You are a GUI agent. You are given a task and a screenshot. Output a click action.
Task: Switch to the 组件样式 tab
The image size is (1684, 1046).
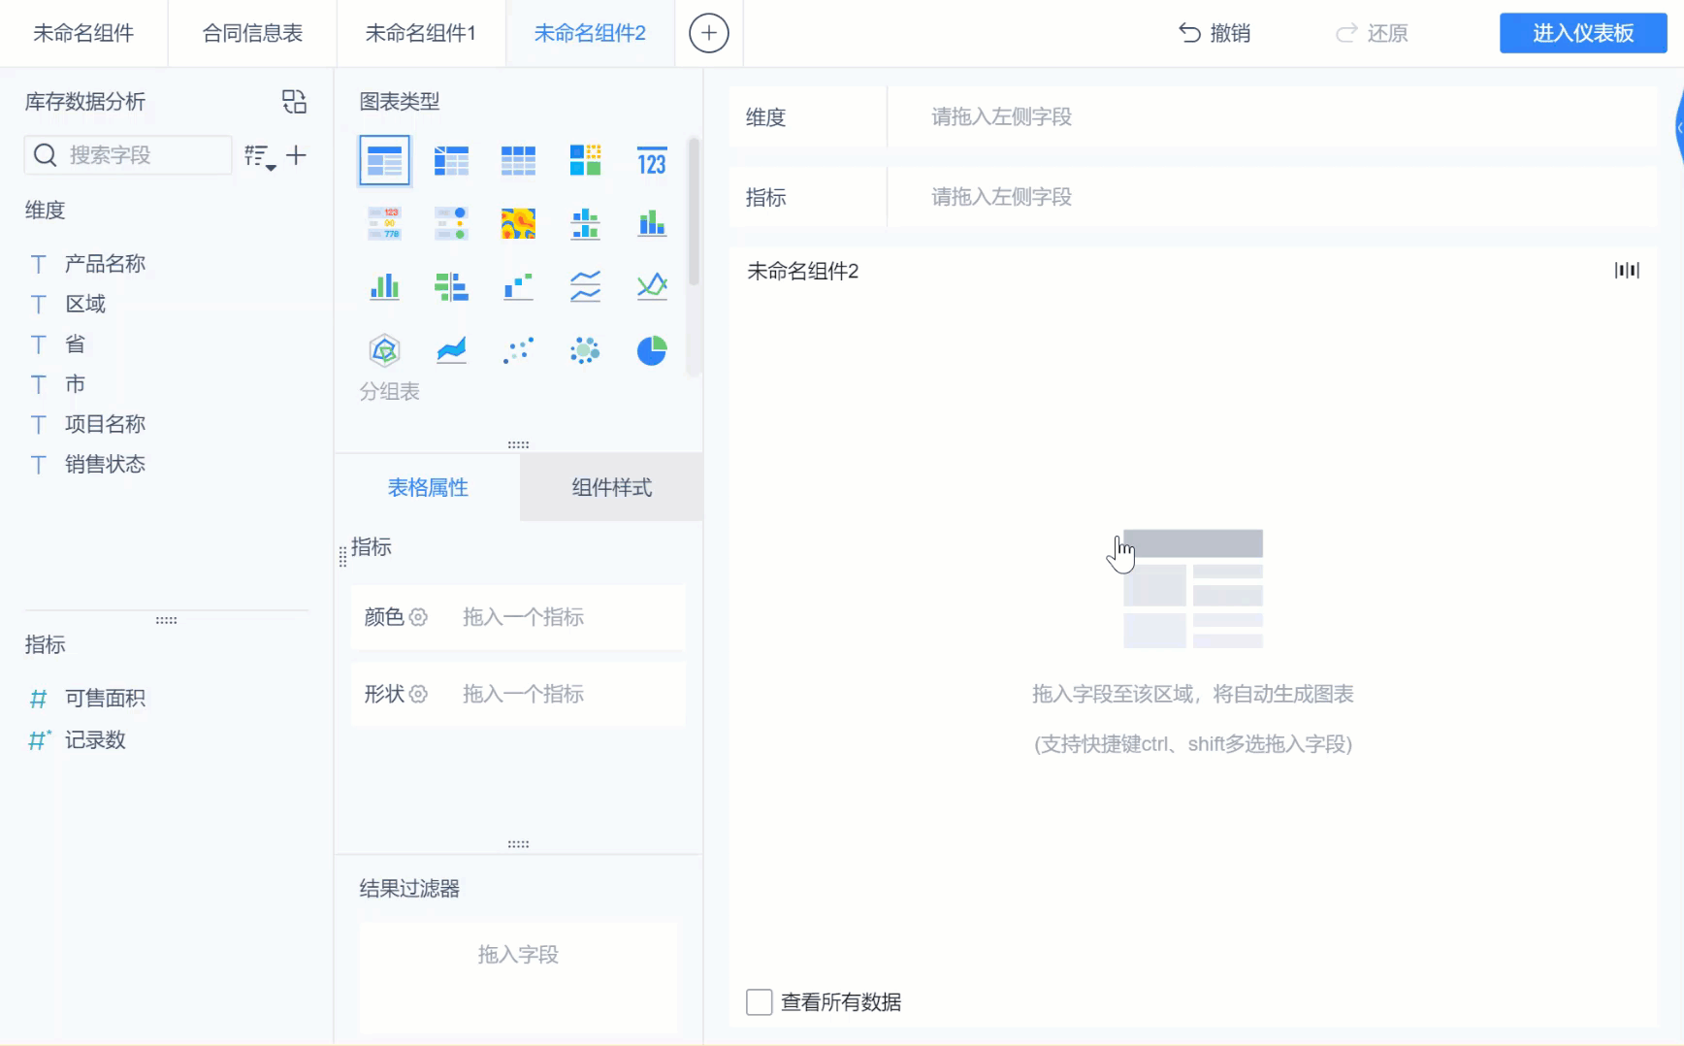coord(610,487)
